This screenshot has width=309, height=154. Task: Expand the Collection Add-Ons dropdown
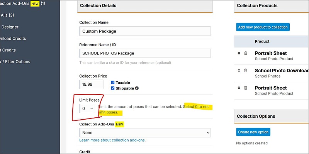145,133
